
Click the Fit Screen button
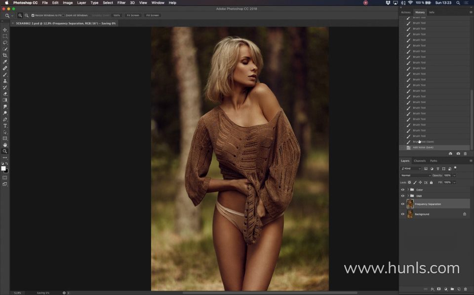tap(133, 15)
